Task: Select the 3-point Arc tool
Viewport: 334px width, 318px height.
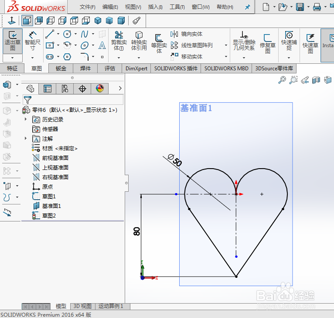Action: 67,45
